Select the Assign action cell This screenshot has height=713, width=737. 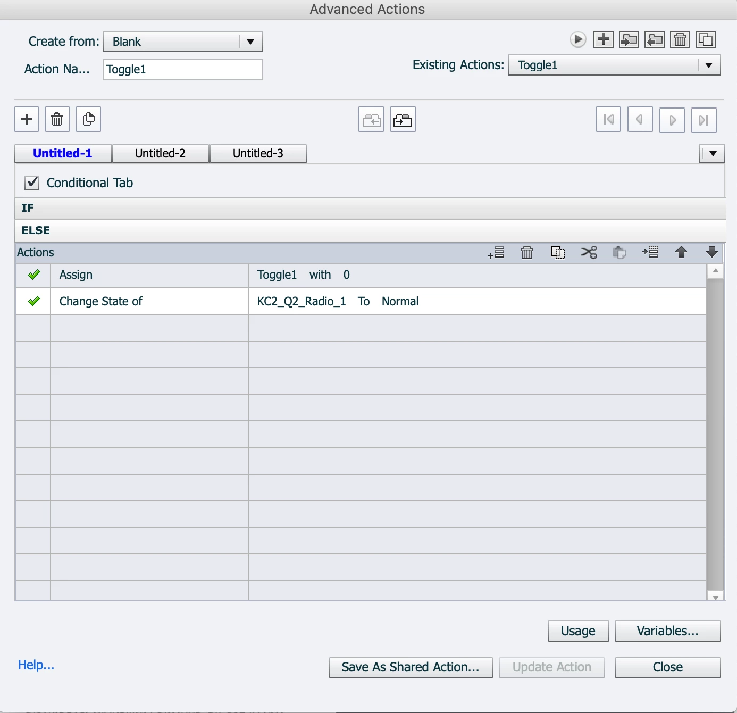149,275
